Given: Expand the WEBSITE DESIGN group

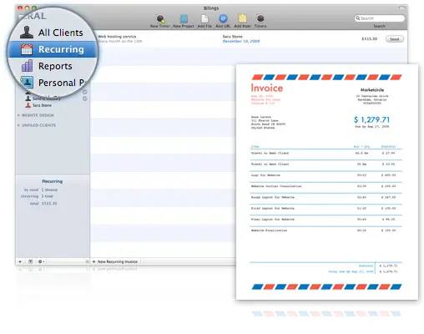Looking at the screenshot, I should click(38, 115).
